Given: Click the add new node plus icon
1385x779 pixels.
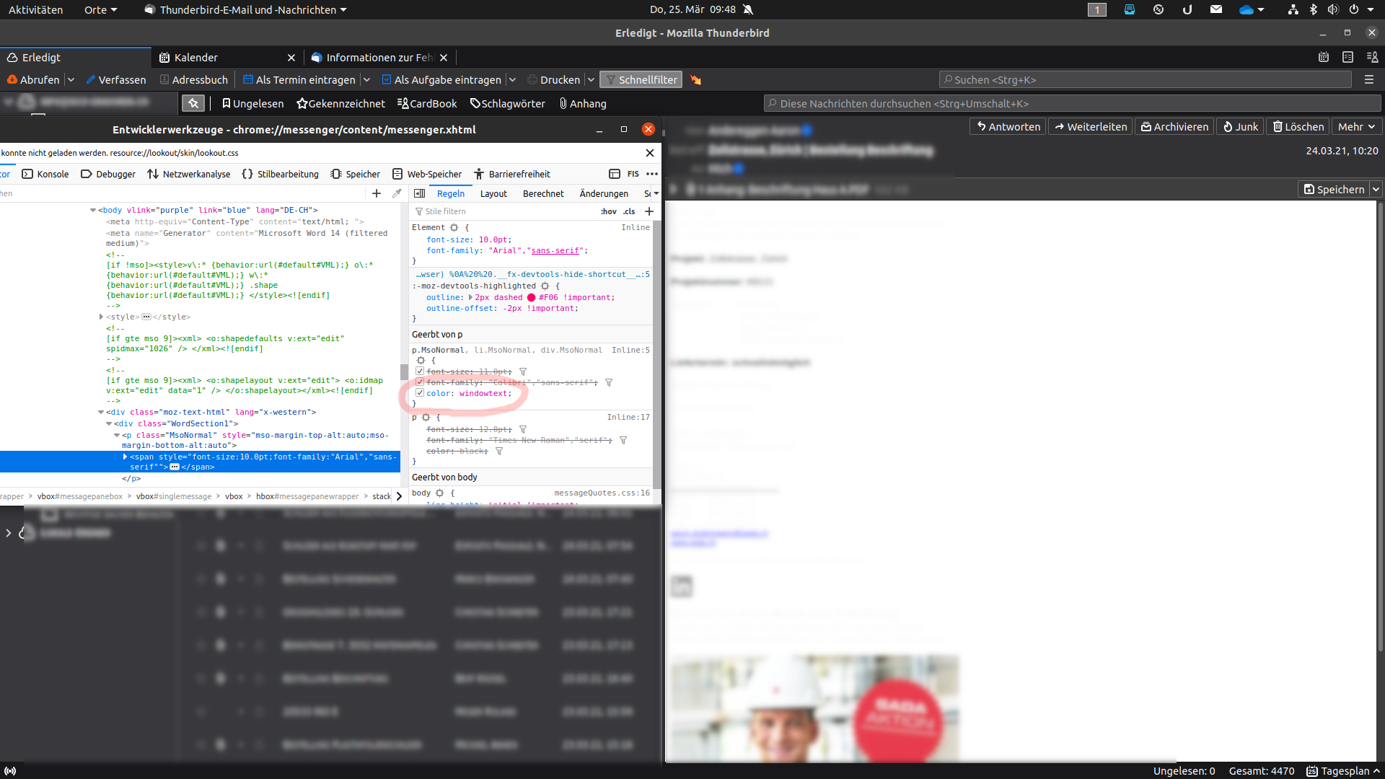Looking at the screenshot, I should click(377, 193).
